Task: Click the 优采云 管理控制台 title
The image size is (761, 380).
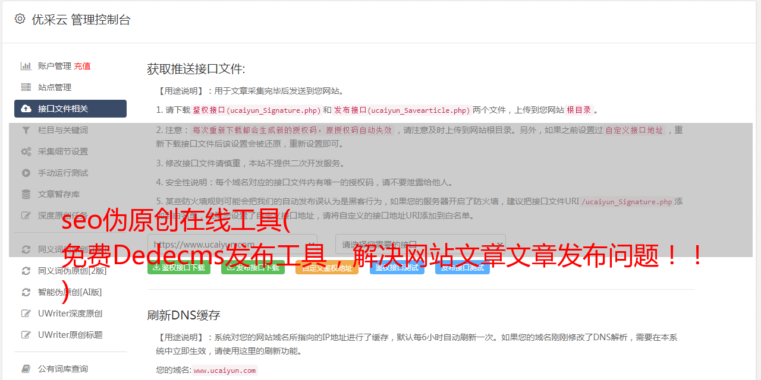Action: tap(81, 20)
